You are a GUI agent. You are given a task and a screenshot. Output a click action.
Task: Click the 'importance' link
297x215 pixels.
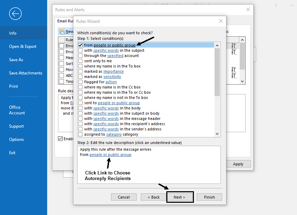click(x=114, y=71)
